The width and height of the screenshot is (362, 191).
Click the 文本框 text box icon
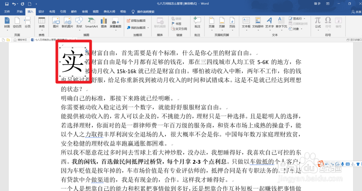[246, 24]
